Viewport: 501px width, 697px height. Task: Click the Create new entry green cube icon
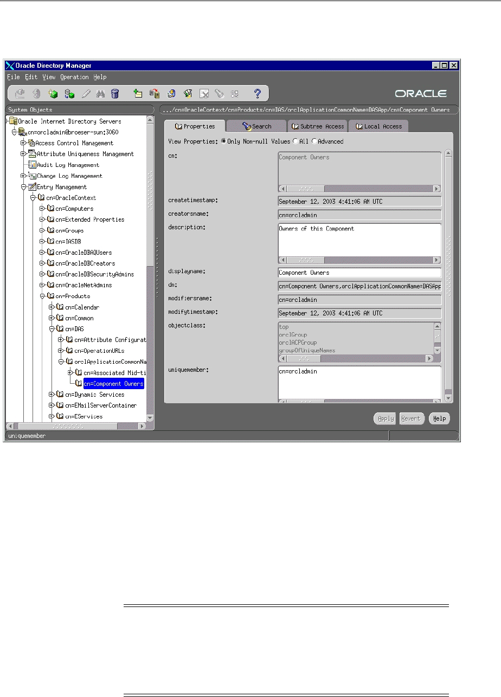pyautogui.click(x=53, y=94)
